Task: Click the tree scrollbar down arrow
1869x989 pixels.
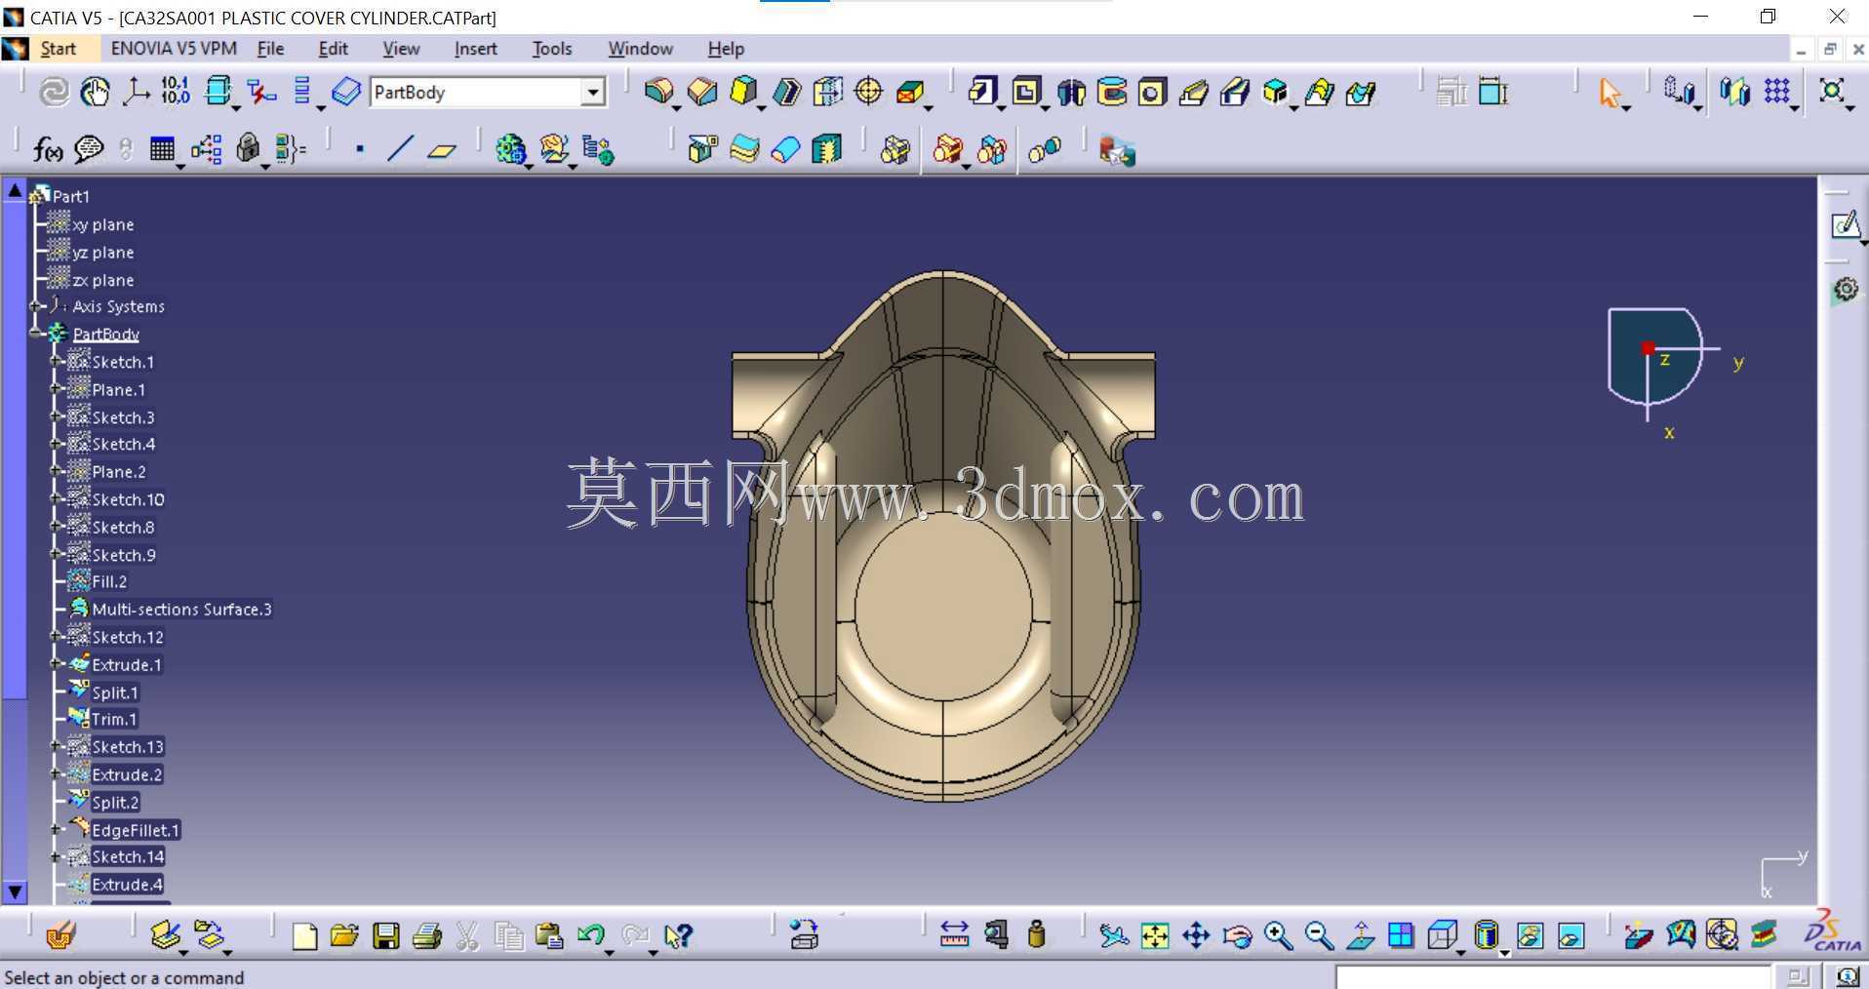Action: click(15, 890)
